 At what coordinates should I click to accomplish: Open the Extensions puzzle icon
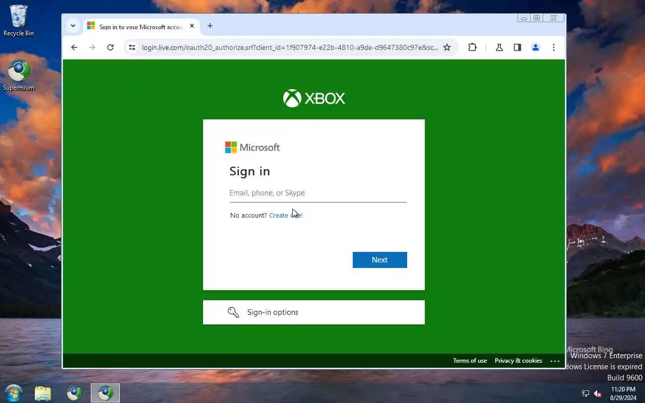[x=472, y=47]
